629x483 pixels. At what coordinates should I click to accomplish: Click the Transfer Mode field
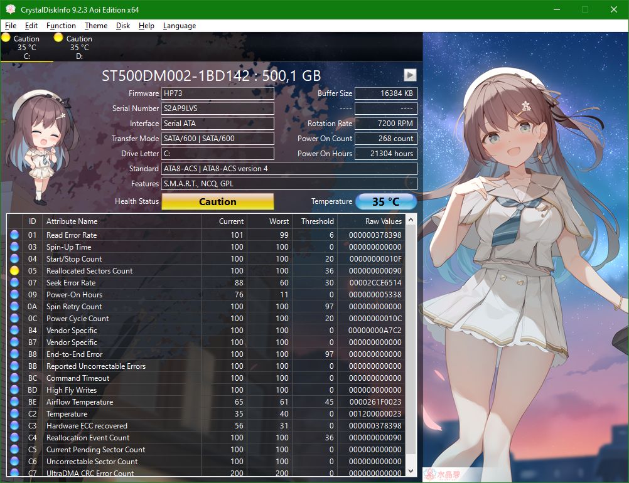click(217, 139)
